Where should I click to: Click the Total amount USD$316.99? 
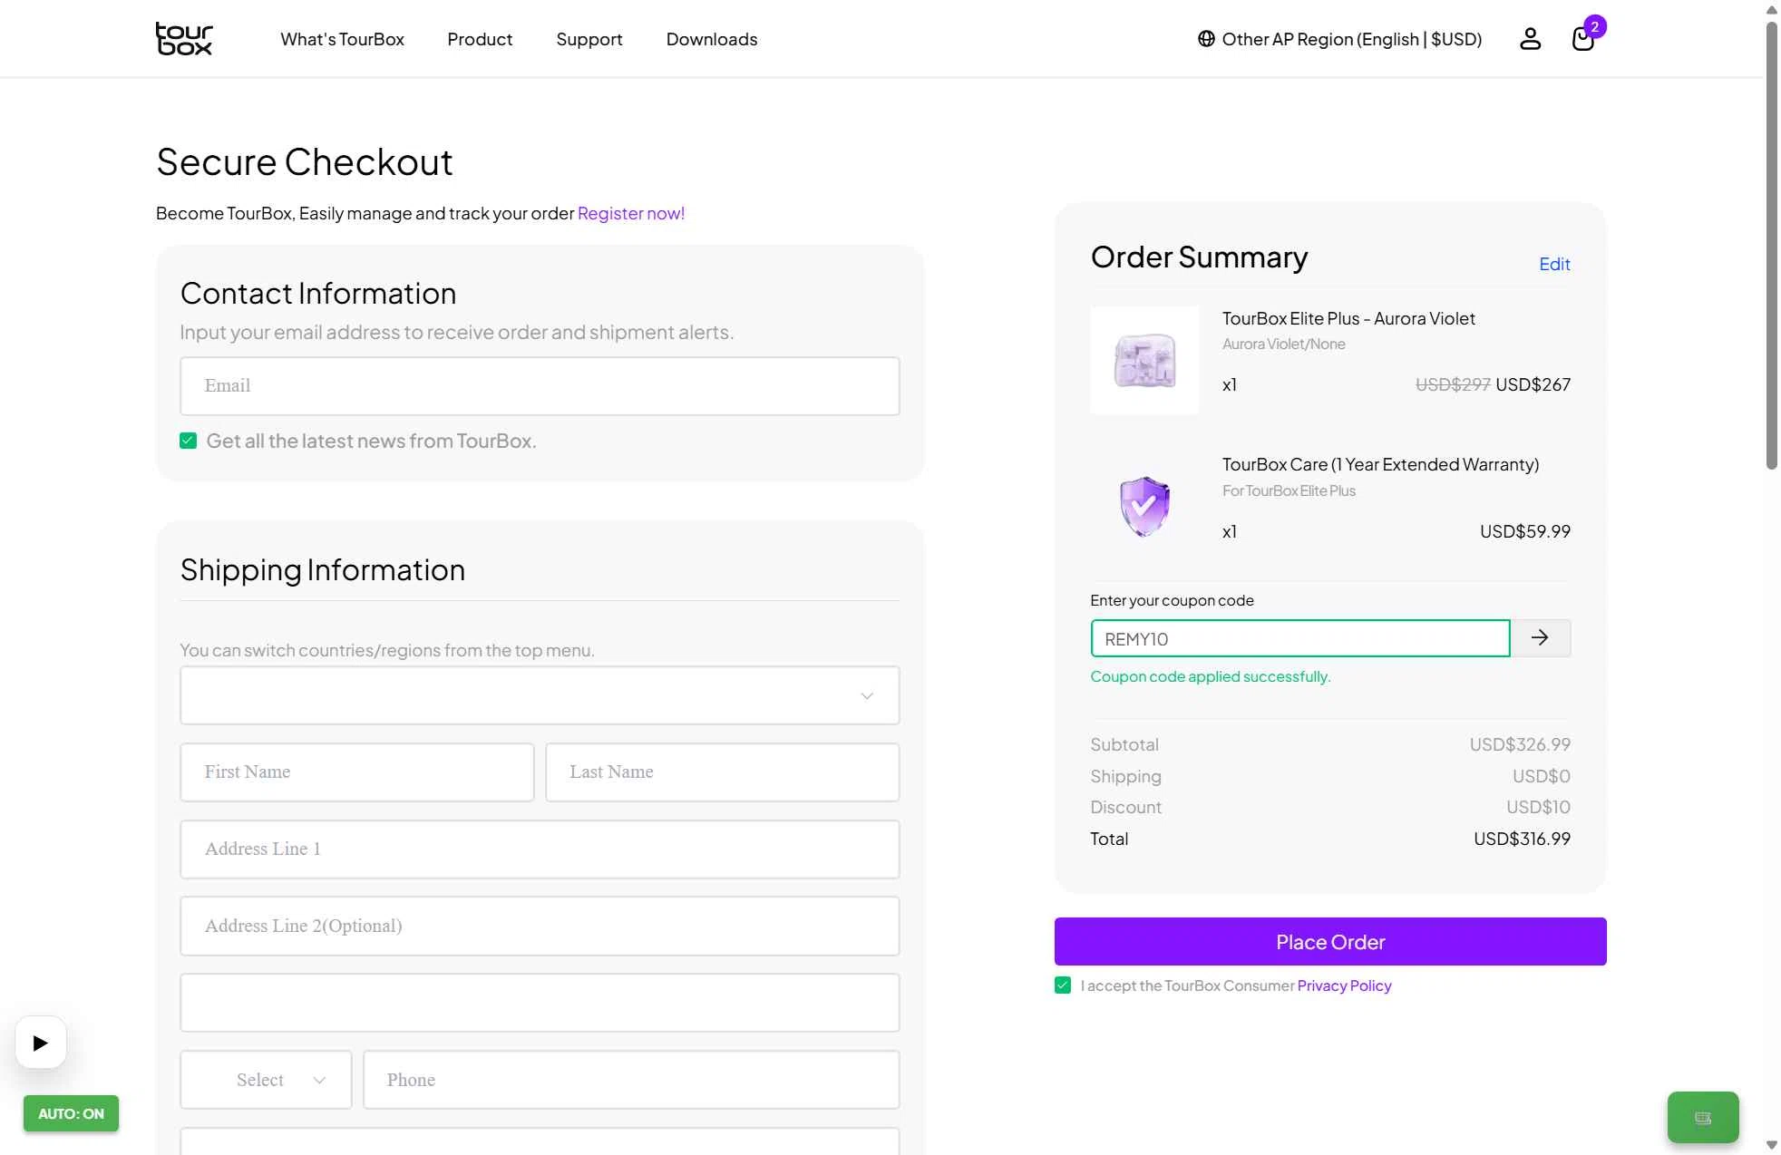coord(1522,839)
